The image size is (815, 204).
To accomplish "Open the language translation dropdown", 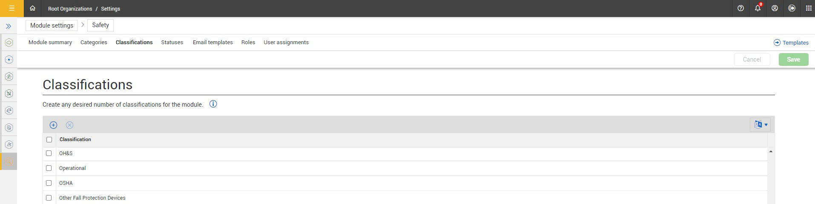I will [x=760, y=125].
